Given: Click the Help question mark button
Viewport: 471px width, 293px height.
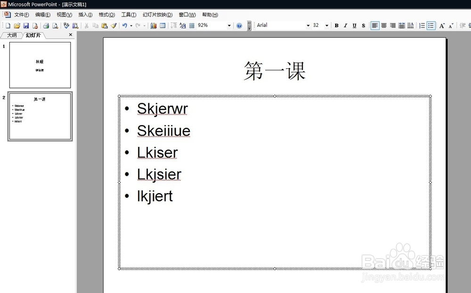Looking at the screenshot, I should click(x=240, y=25).
